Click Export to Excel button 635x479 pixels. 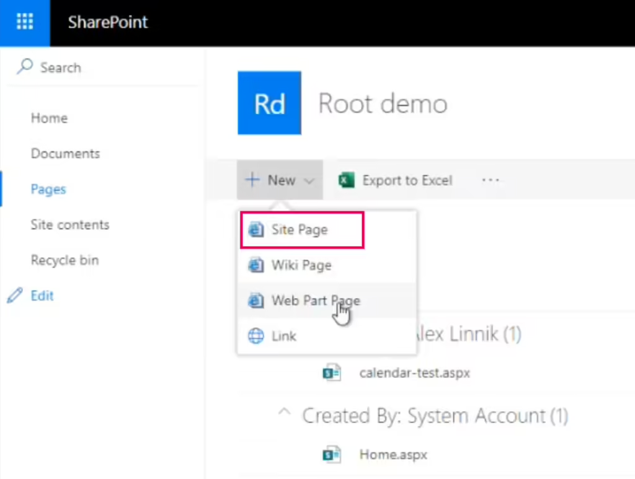pyautogui.click(x=395, y=180)
